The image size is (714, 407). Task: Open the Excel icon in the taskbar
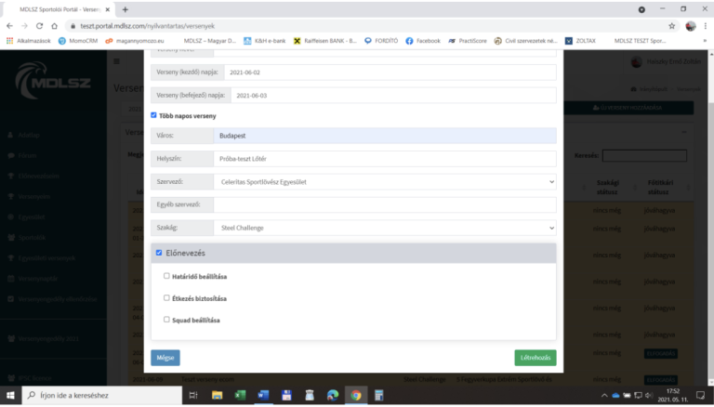coord(239,395)
